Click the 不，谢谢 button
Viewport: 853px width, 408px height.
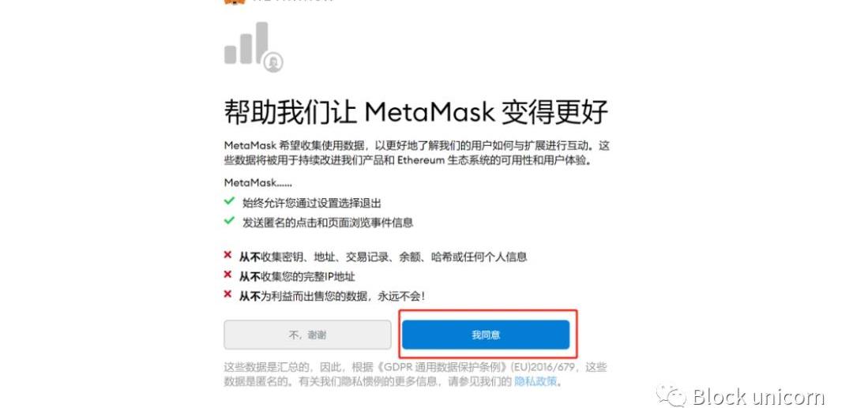pos(307,335)
